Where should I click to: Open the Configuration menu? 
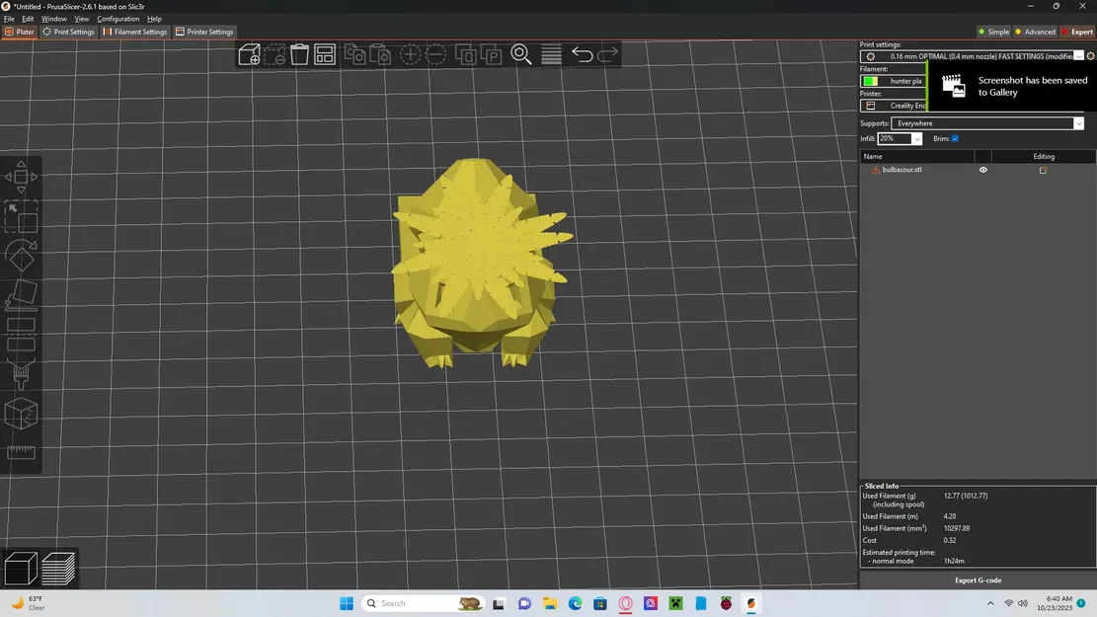tap(118, 19)
